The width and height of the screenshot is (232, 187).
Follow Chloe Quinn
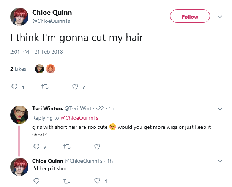[190, 16]
